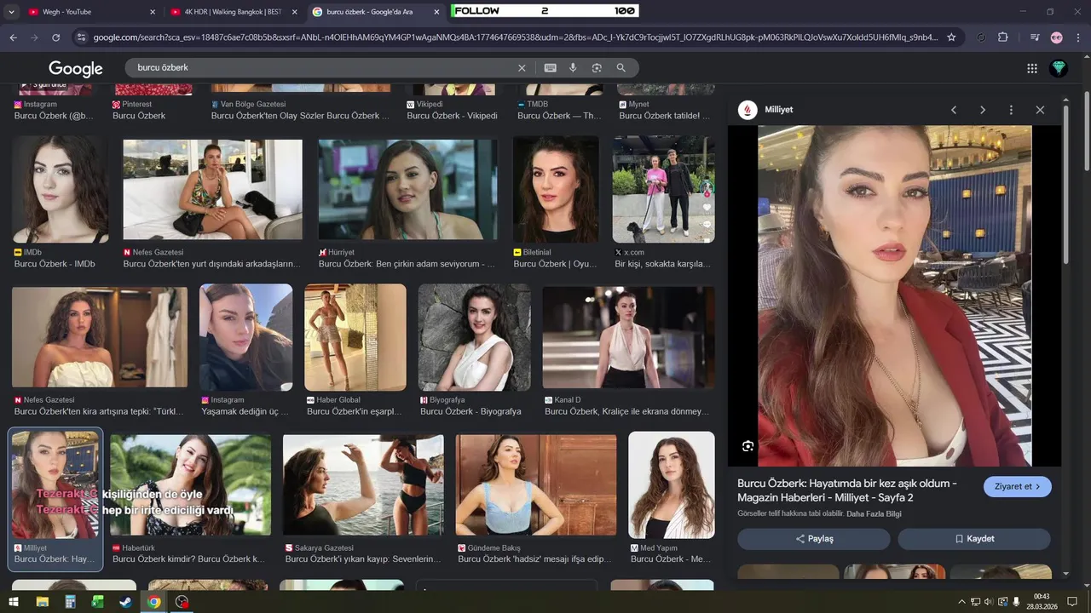
Task: Open the media control button in the Chrome toolbar
Action: [1035, 37]
